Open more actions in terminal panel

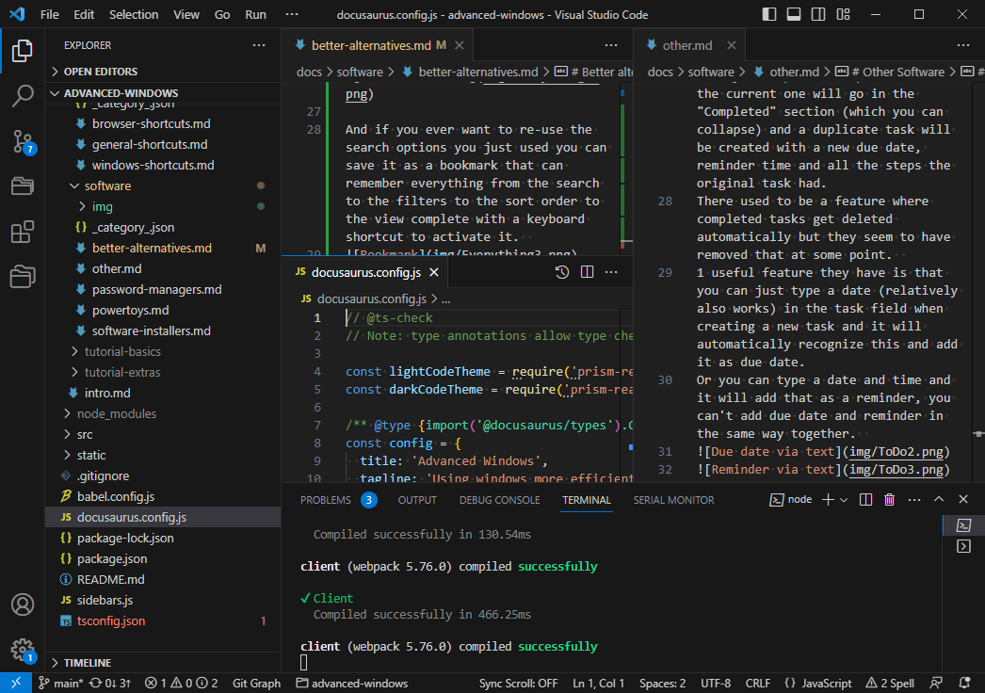pos(914,499)
